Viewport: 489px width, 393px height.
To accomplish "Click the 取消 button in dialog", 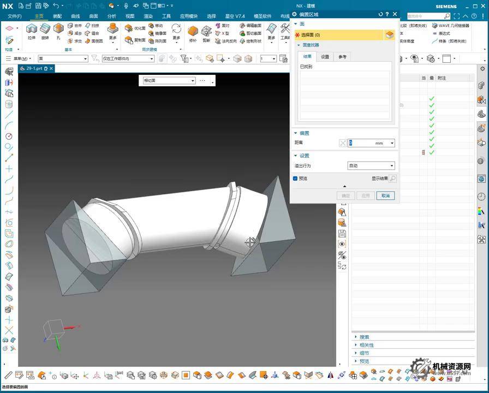I will 385,195.
